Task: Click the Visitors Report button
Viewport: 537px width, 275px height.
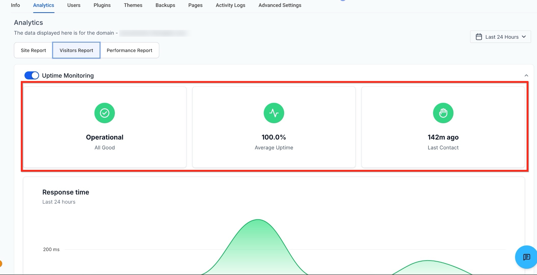Action: [76, 50]
